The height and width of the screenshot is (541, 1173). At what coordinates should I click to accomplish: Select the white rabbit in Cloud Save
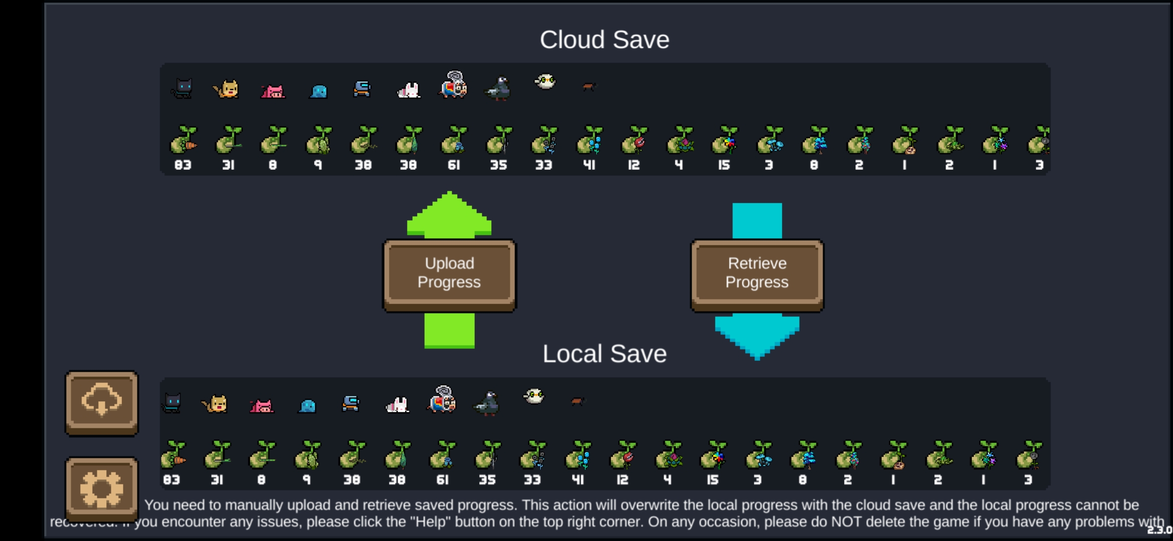[x=409, y=90]
